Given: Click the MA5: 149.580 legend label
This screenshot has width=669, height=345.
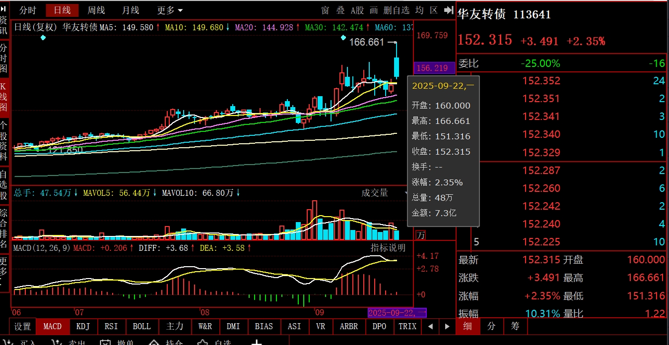Looking at the screenshot, I should 127,27.
